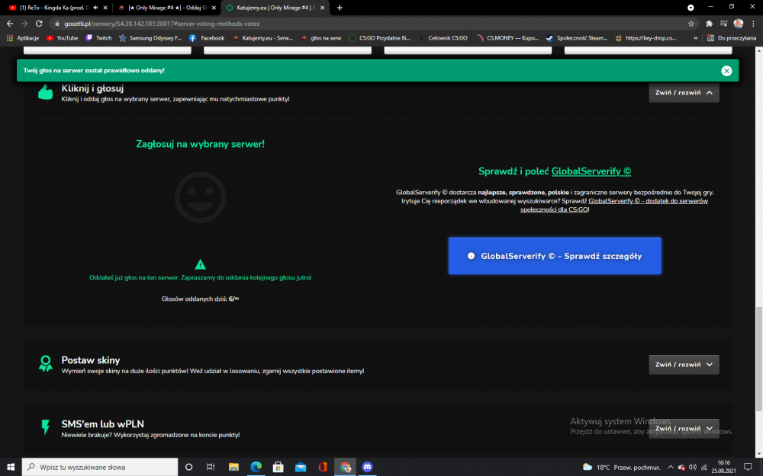The width and height of the screenshot is (763, 476).
Task: Open GlobalServerify dodatek do serwerów link
Action: tap(614, 205)
